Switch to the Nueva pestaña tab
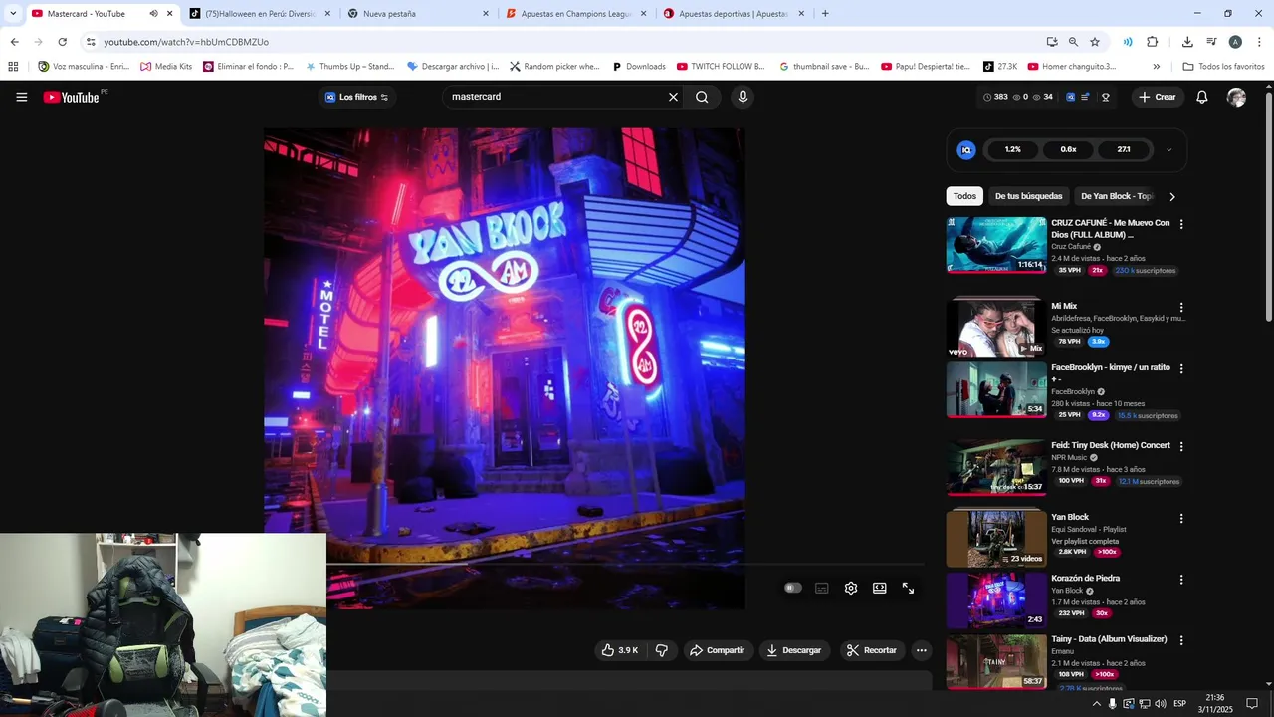 (x=418, y=14)
